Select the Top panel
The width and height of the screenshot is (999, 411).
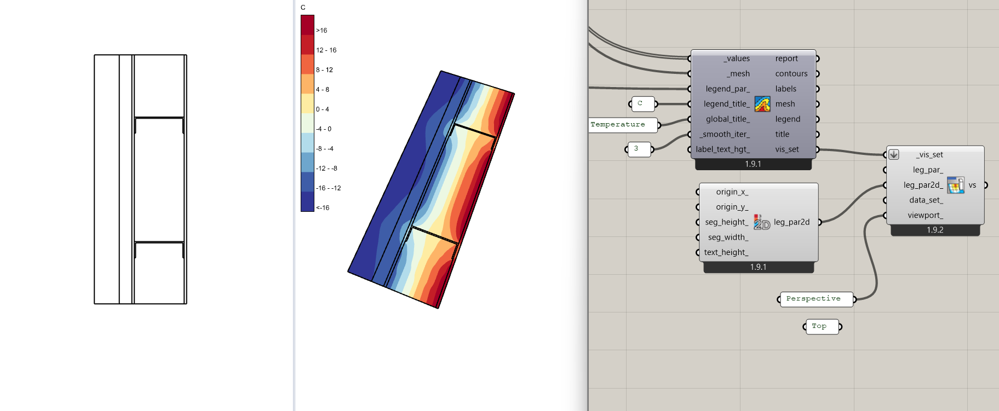[822, 327]
